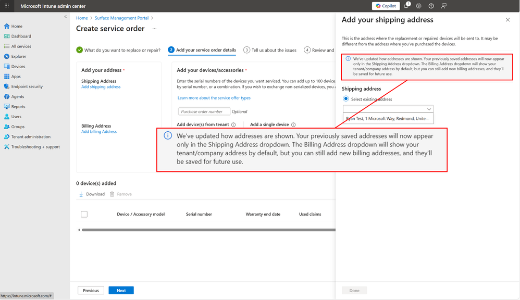Select the Review step tab
Screen dimensions: 520x300
[x=319, y=50]
